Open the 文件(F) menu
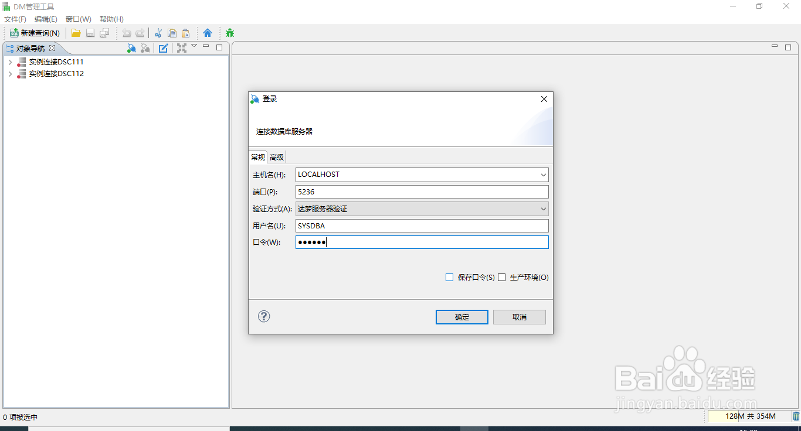 [15, 19]
